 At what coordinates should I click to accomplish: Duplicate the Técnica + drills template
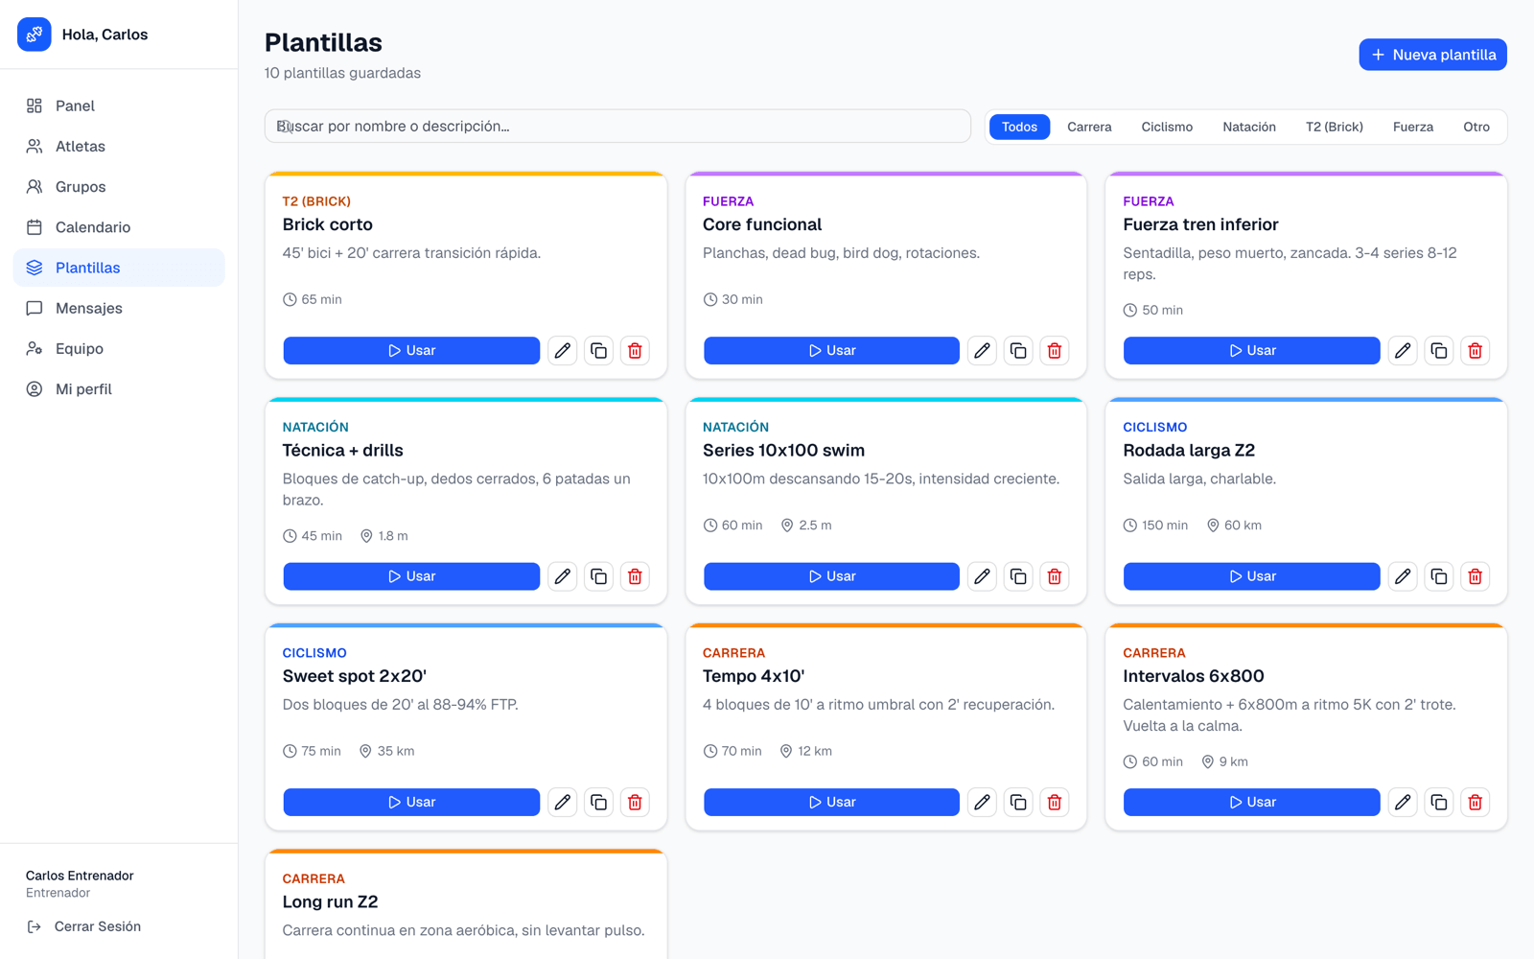click(599, 576)
